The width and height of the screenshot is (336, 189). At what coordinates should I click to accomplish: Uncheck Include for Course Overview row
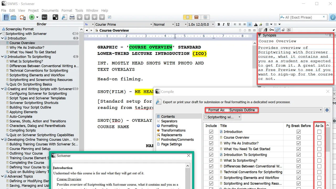(211, 137)
